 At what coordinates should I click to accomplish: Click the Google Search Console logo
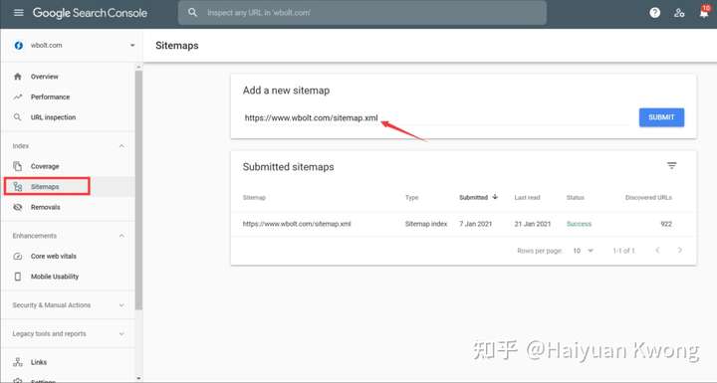90,13
